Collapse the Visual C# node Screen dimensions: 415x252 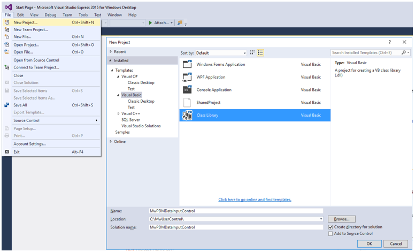118,77
